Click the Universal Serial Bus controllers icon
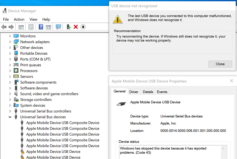The height and width of the screenshot is (159, 237). pyautogui.click(x=16, y=111)
